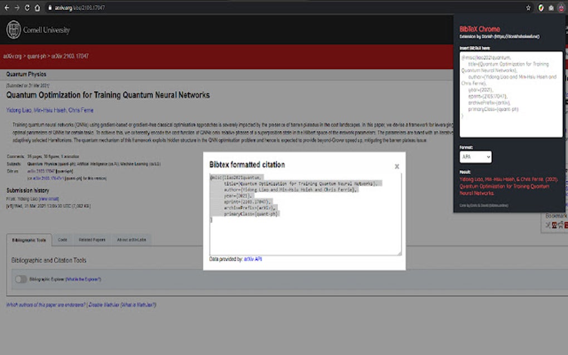Switch to the Code tab
The image size is (568, 355).
(x=62, y=239)
